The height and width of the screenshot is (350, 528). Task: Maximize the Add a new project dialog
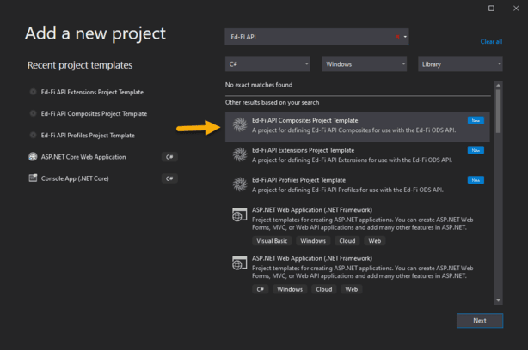(x=491, y=8)
